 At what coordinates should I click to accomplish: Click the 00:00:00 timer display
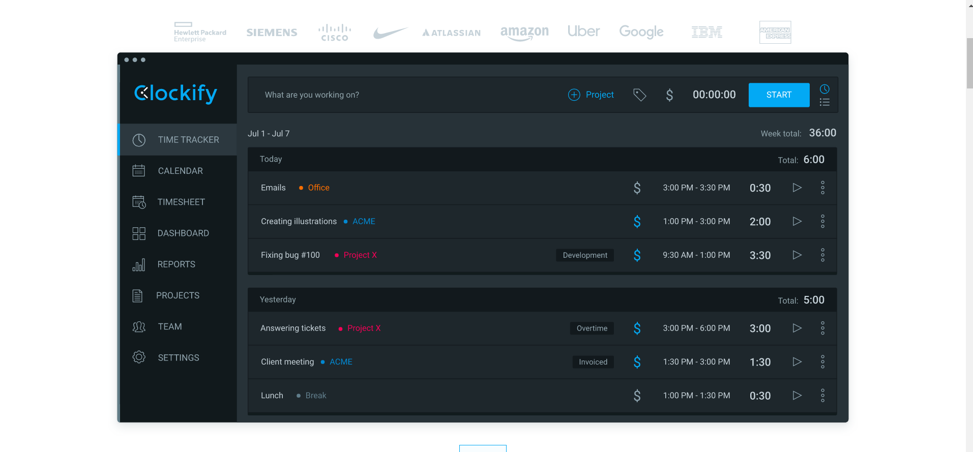pos(714,95)
